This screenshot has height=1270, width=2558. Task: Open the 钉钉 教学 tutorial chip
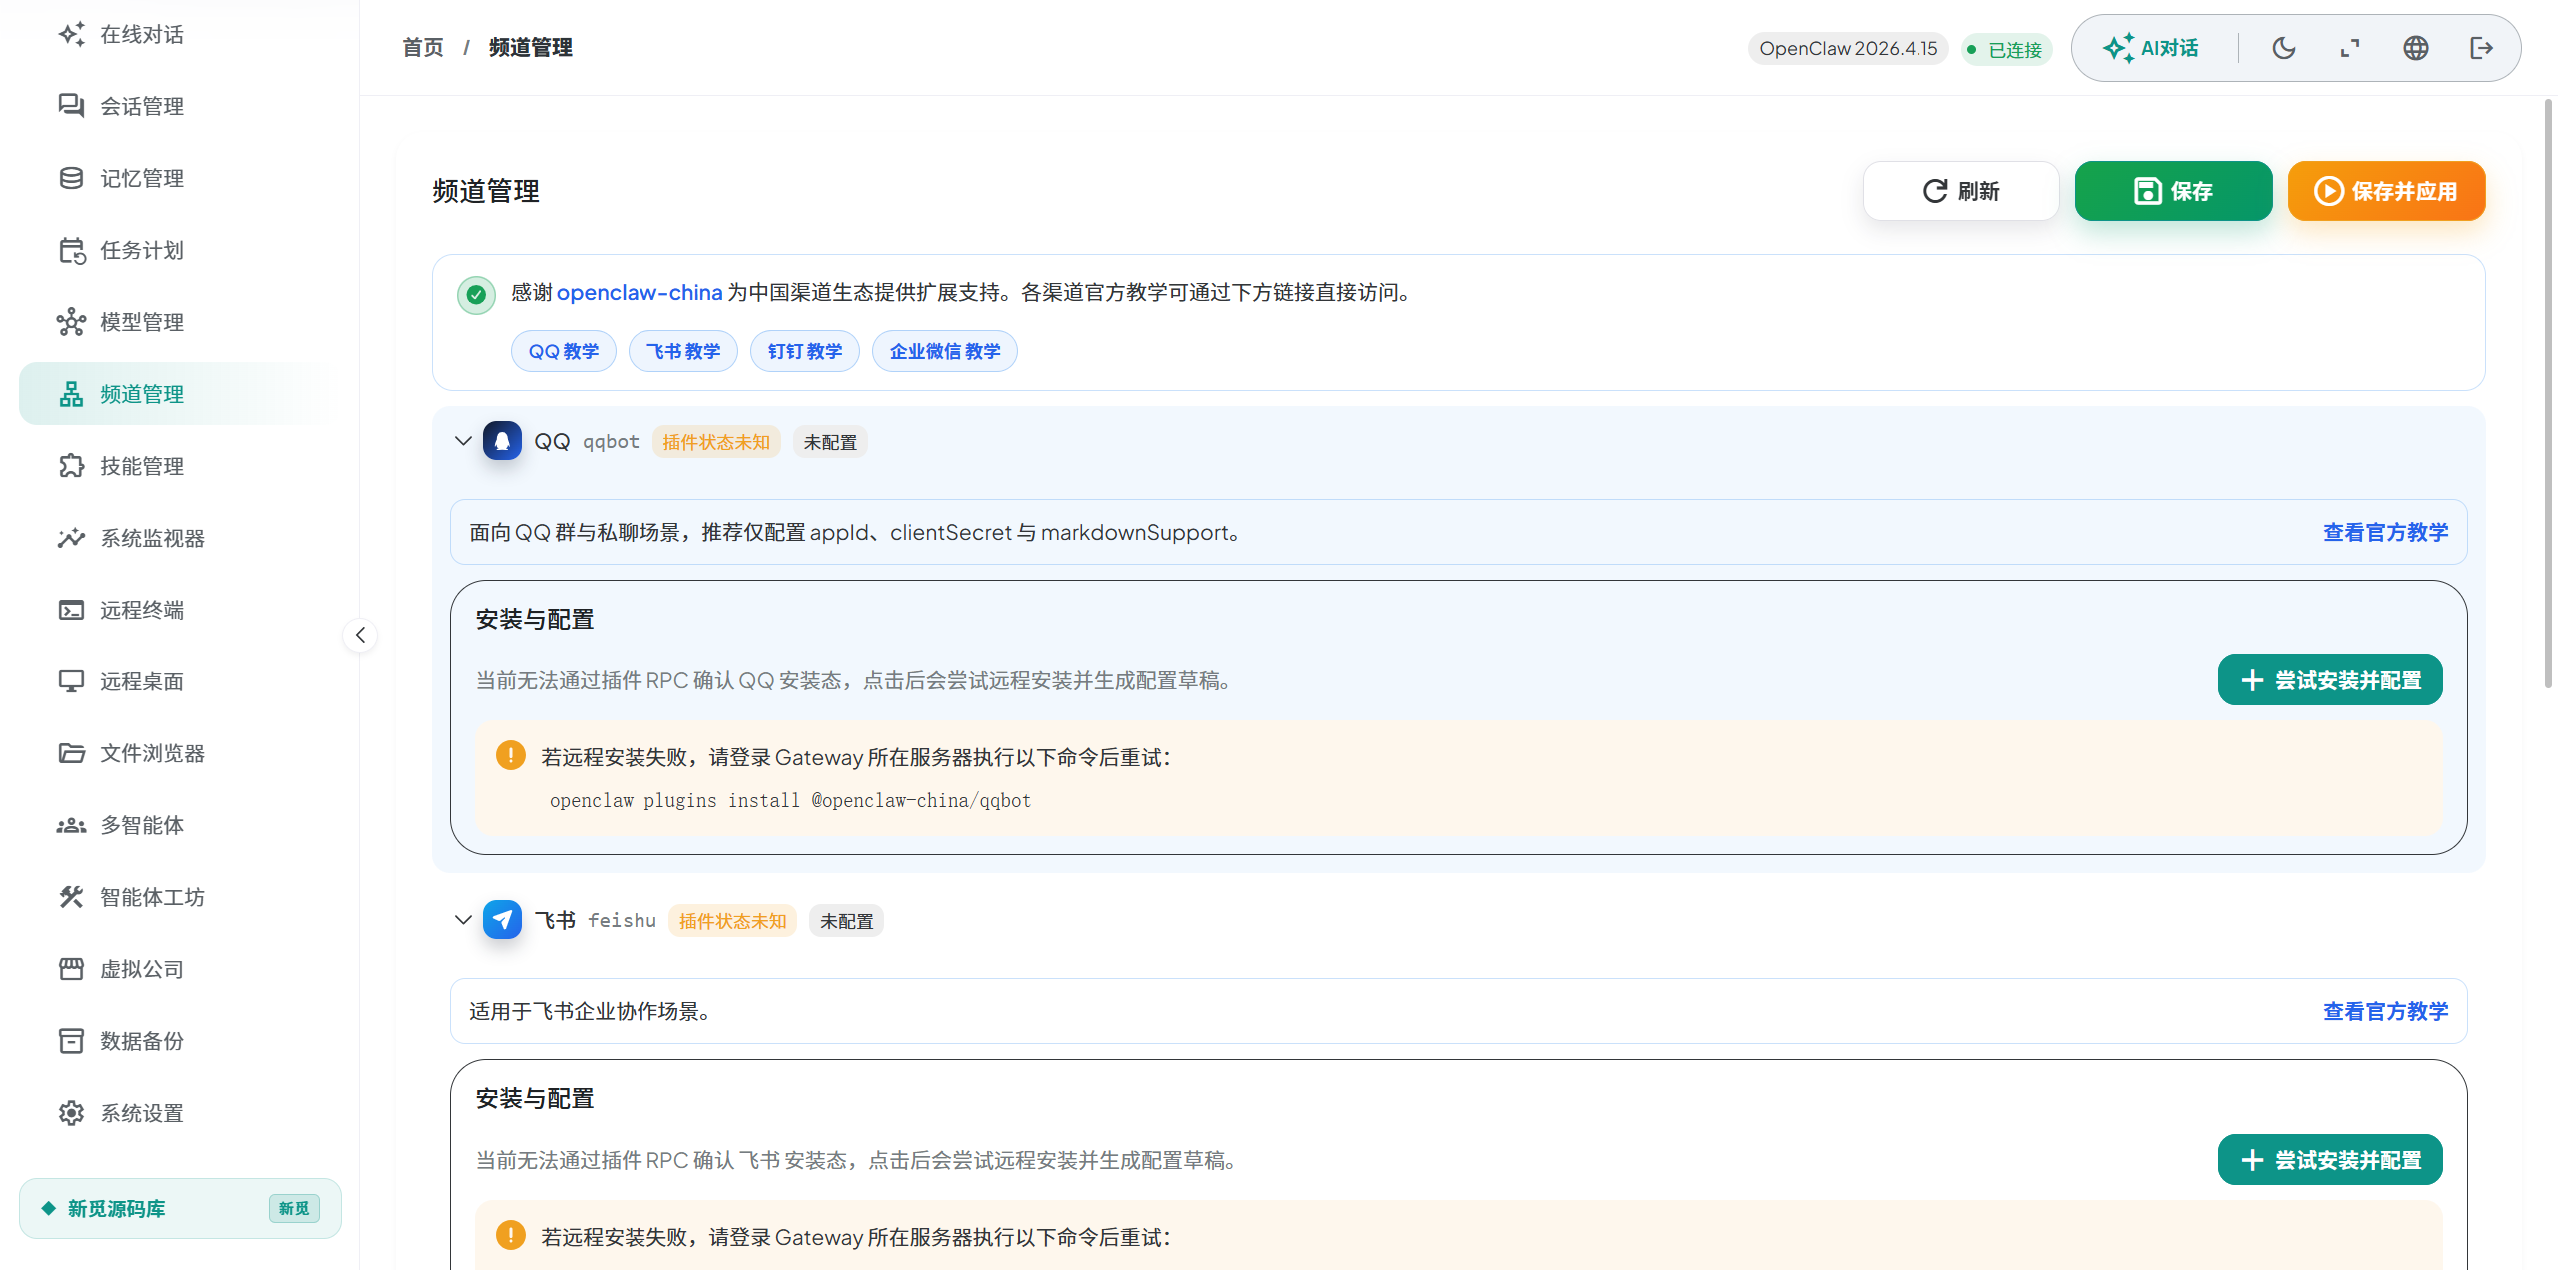tap(804, 351)
